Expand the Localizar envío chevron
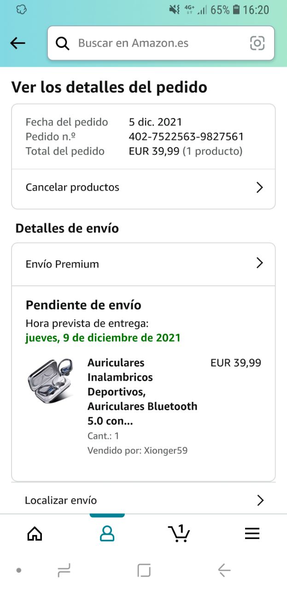This screenshot has width=287, height=590. [x=260, y=500]
